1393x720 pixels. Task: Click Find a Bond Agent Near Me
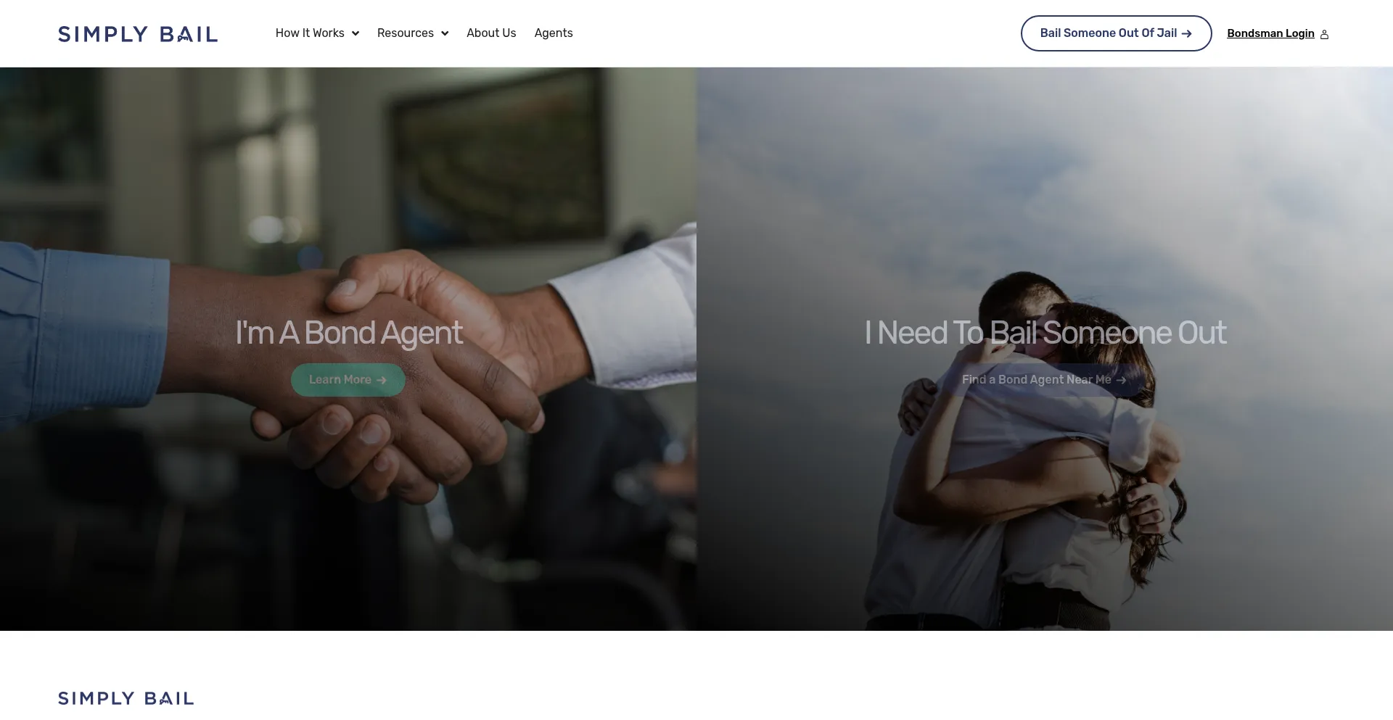(1044, 380)
